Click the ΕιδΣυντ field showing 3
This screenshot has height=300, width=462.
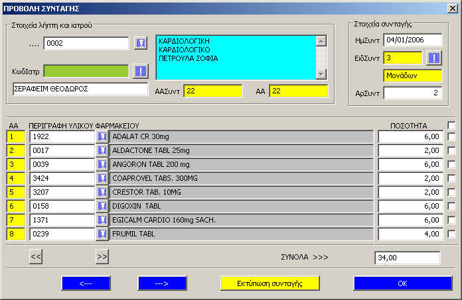[x=403, y=58]
